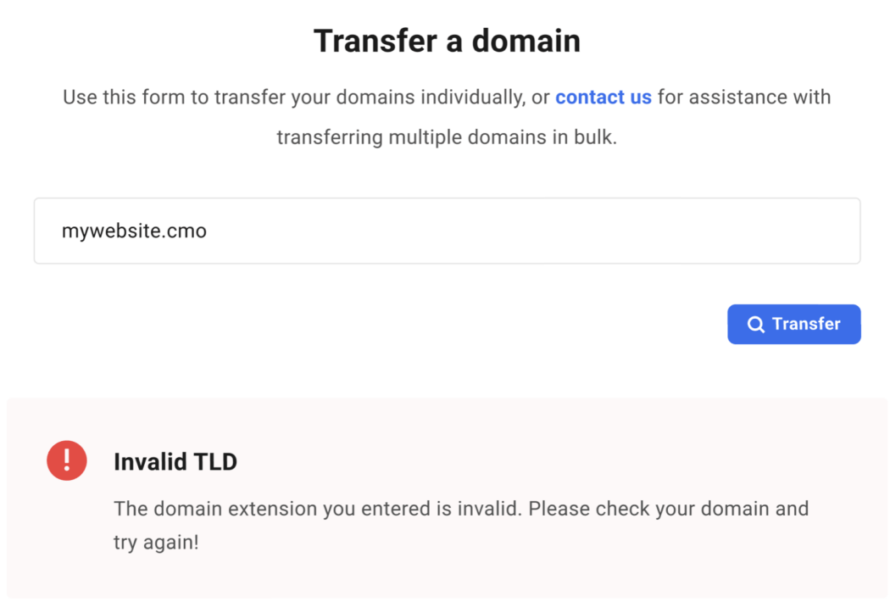Viewport: 890px width, 602px height.
Task: Click "try again!" in the error message
Action: coord(156,542)
